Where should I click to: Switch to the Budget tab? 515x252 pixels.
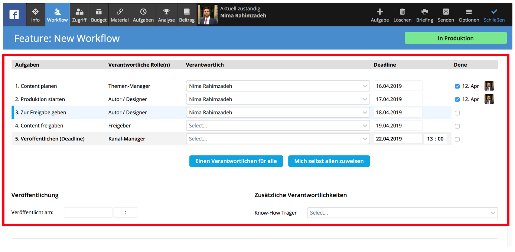click(99, 15)
